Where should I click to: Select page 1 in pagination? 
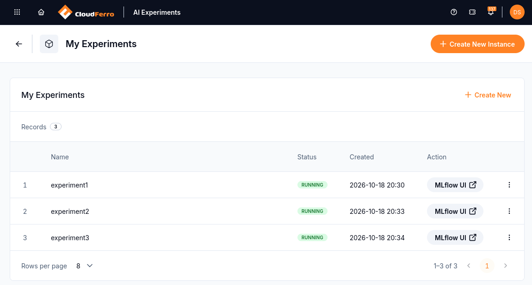coord(487,266)
